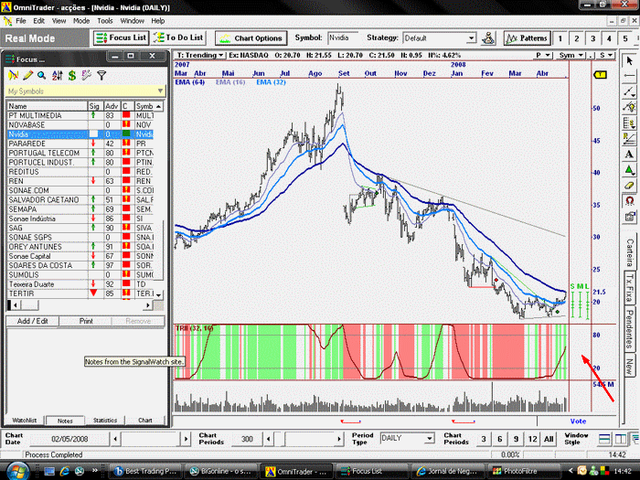This screenshot has width=640, height=480.
Task: Select the horizontal line drawing tool
Action: [629, 76]
